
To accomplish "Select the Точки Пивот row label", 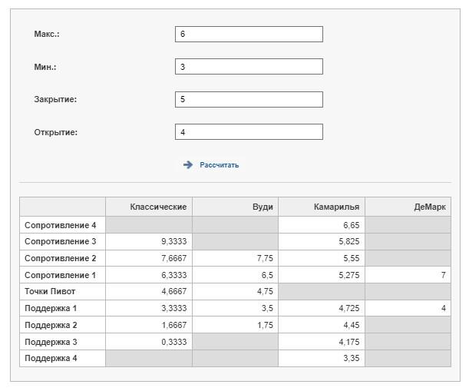I will coord(50,291).
